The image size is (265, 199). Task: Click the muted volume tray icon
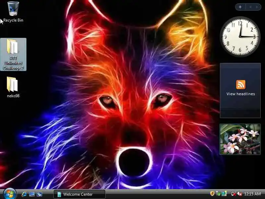click(239, 194)
